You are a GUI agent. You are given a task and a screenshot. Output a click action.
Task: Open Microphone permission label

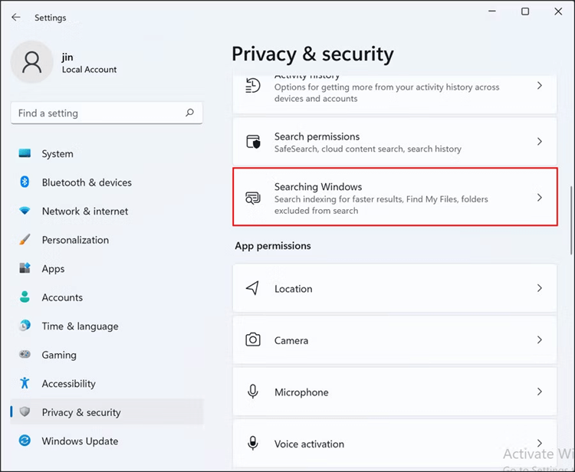301,392
